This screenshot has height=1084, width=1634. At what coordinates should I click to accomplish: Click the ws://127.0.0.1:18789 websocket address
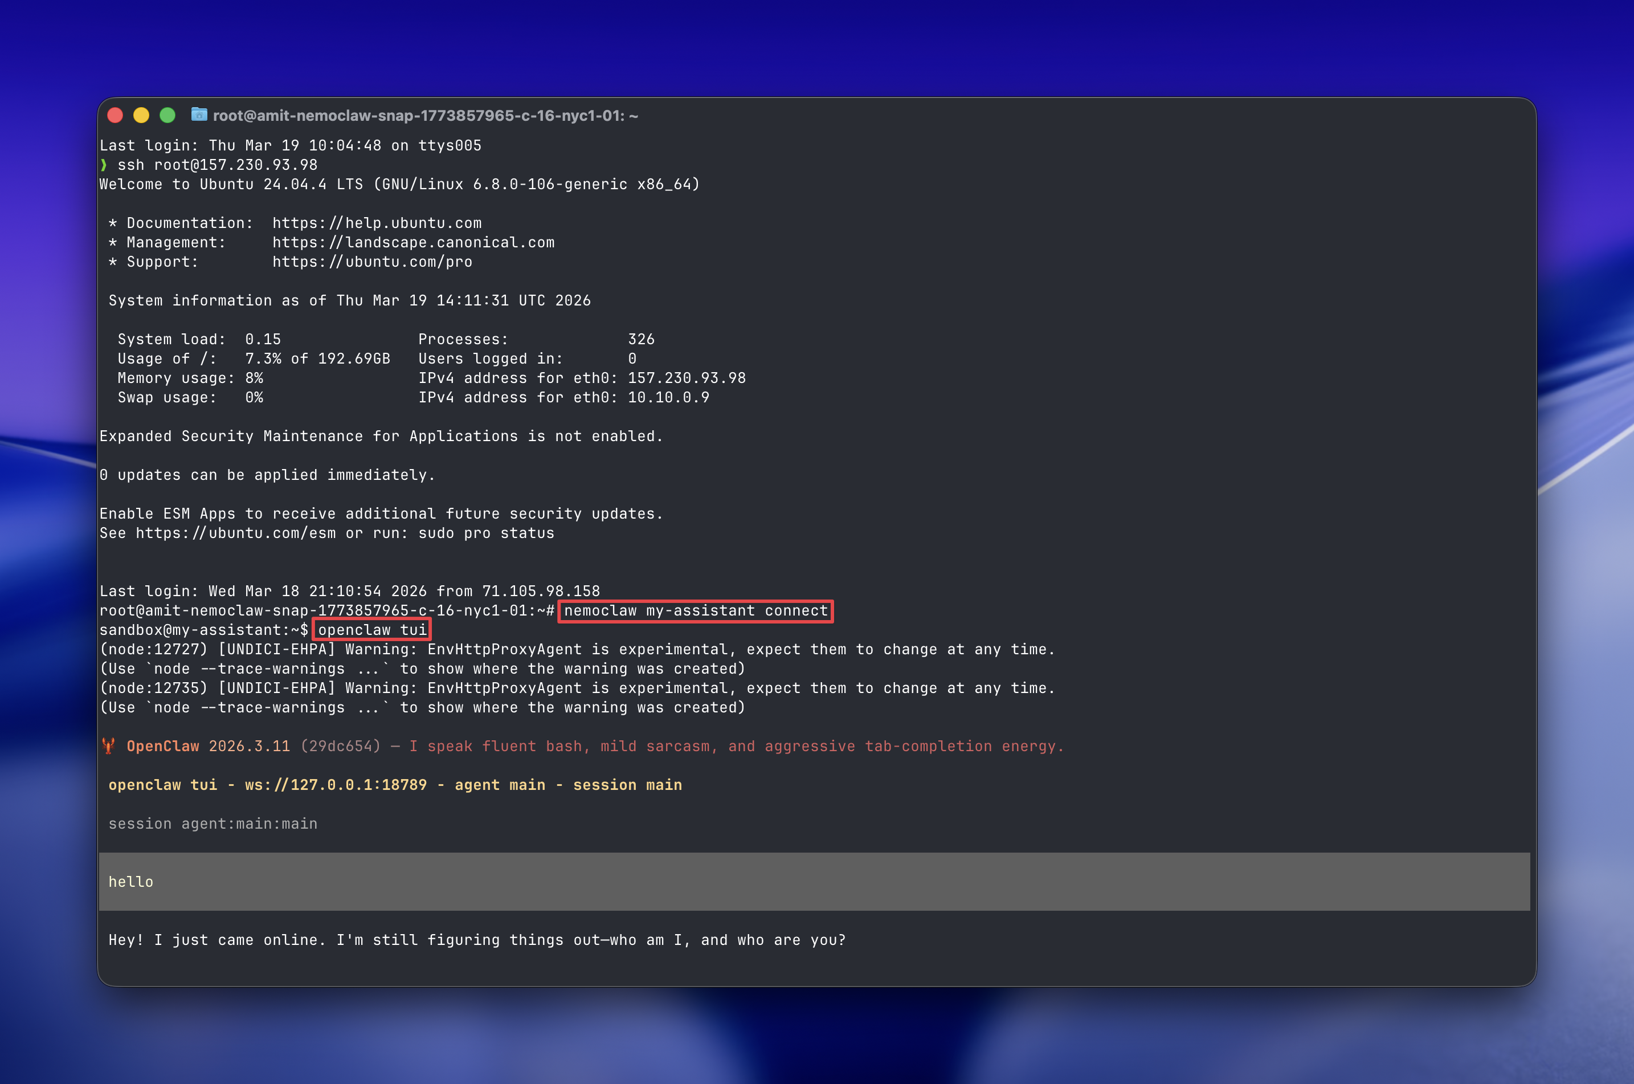tap(335, 785)
